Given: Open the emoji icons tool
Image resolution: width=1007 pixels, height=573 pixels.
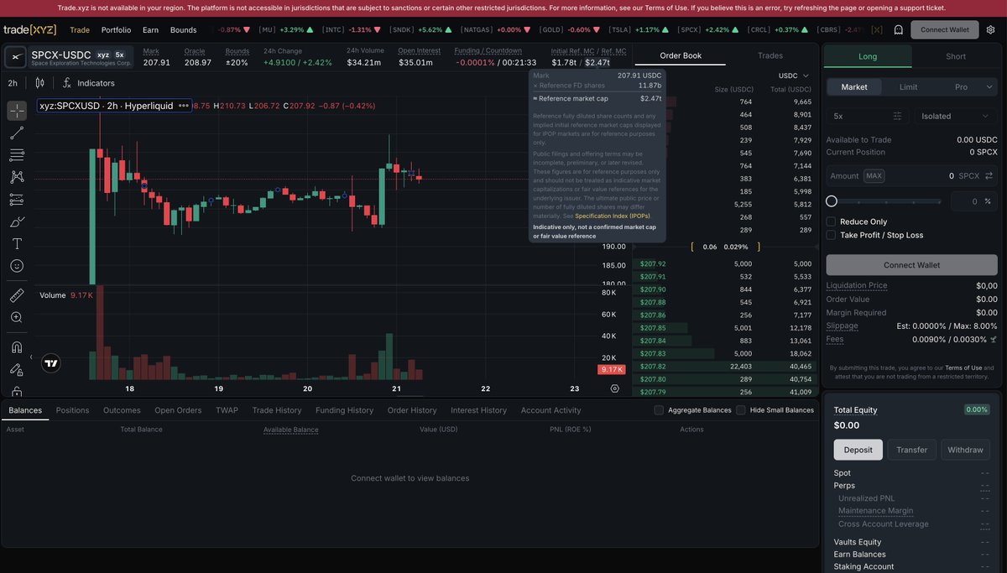Looking at the screenshot, I should click(17, 266).
